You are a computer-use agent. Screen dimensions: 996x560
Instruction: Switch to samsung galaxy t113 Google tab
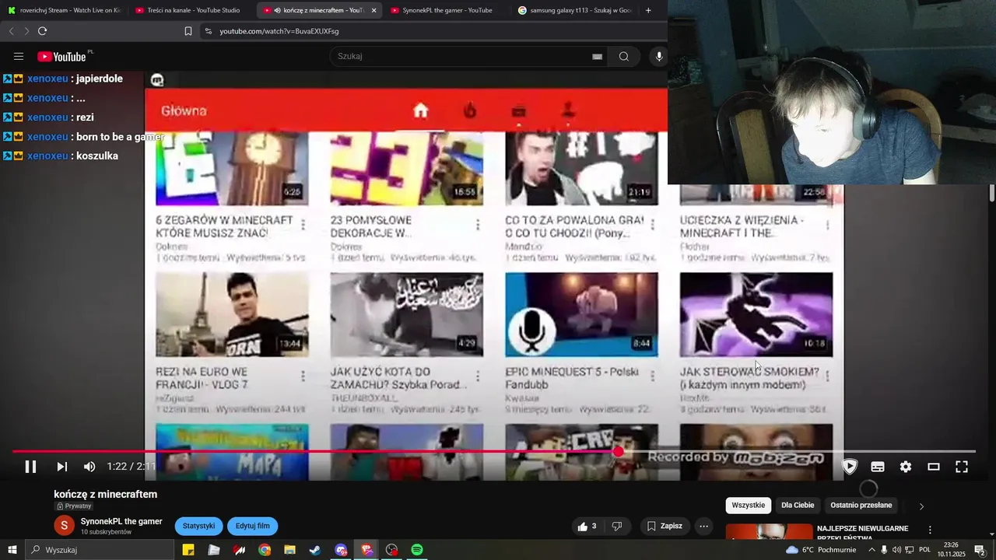pyautogui.click(x=574, y=10)
